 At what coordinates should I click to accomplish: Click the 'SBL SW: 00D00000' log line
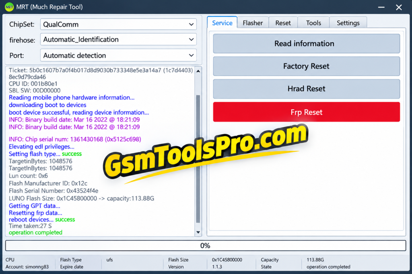pyautogui.click(x=35, y=91)
